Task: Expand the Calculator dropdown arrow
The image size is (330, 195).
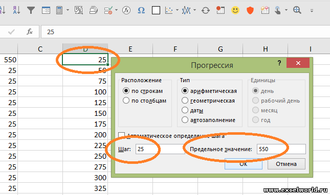Action: point(68,10)
